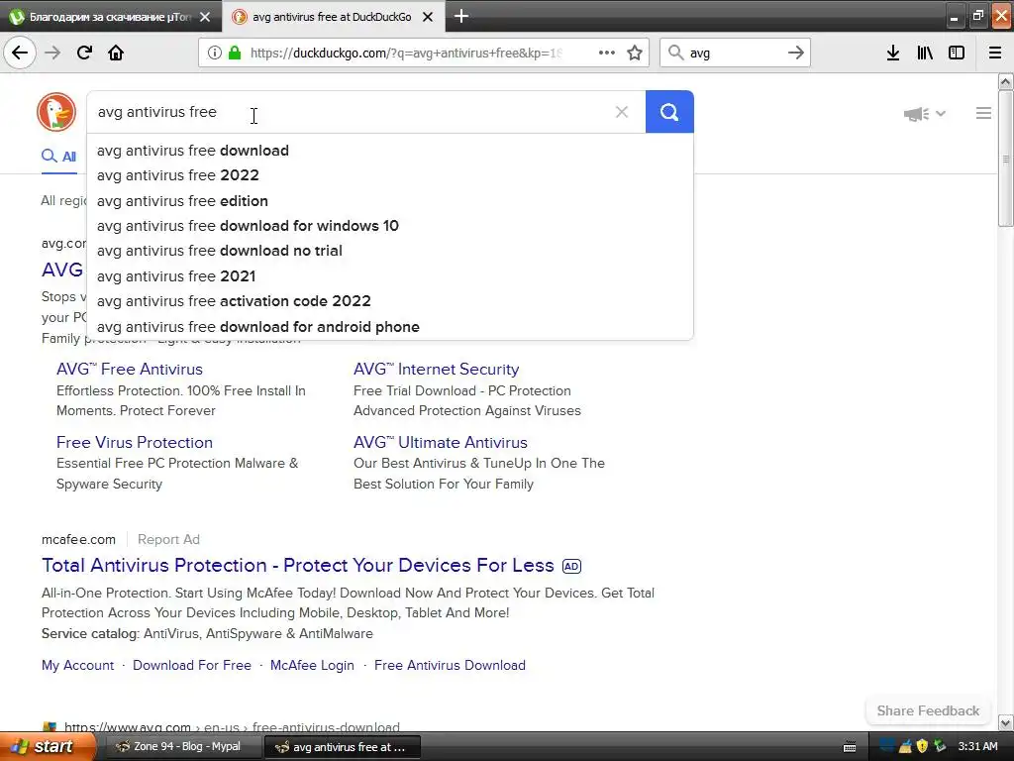
Task: Reload the current page
Action: click(84, 53)
